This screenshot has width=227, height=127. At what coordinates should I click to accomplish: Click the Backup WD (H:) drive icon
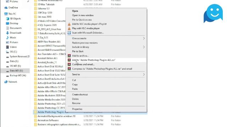click(7, 75)
